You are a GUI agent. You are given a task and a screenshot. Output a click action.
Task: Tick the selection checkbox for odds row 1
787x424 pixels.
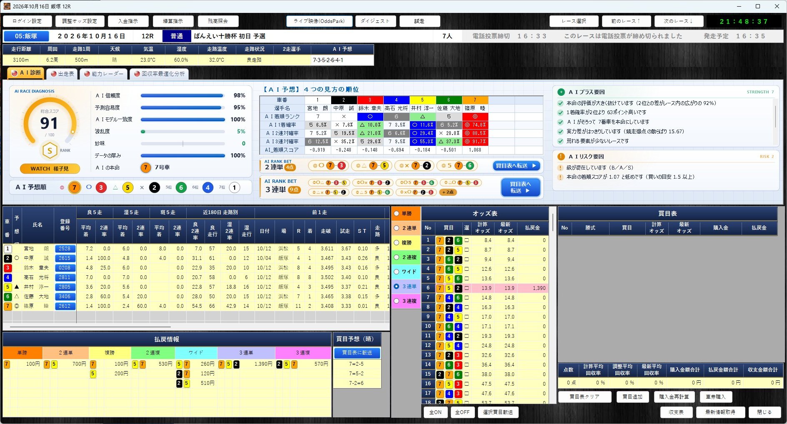(467, 240)
